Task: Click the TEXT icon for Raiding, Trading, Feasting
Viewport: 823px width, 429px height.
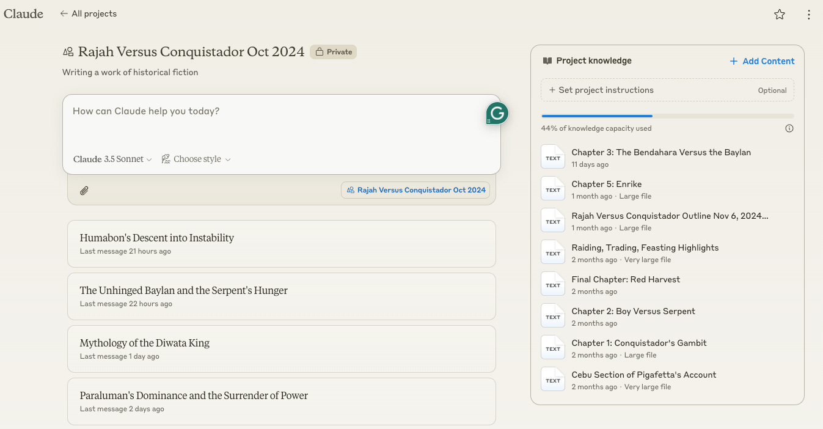Action: (553, 252)
